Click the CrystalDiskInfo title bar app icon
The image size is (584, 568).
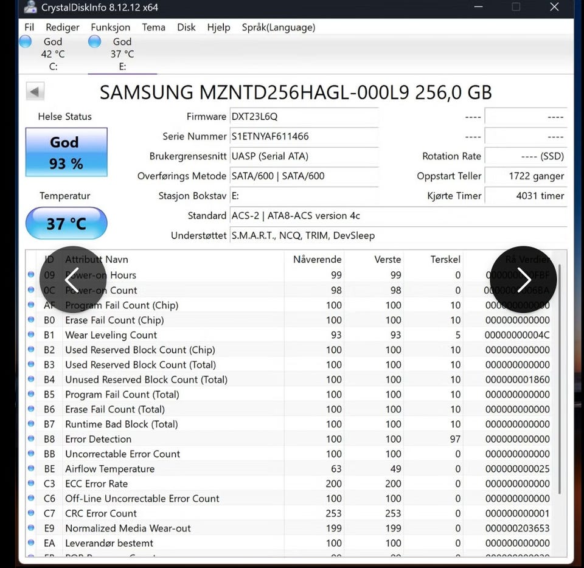point(30,7)
